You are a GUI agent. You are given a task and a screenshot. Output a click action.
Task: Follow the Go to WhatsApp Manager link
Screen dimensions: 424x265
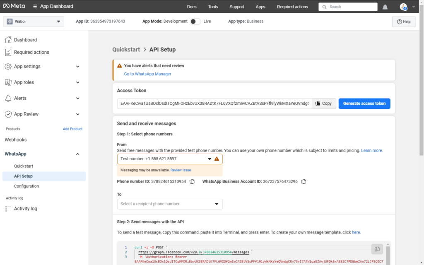coord(147,74)
